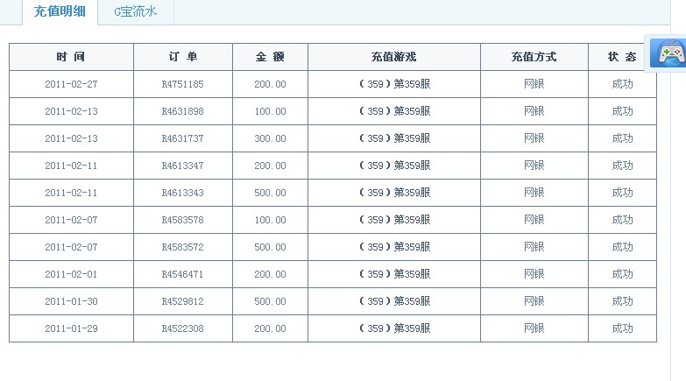
Task: Switch to the 充值明细 tab
Action: 60,11
